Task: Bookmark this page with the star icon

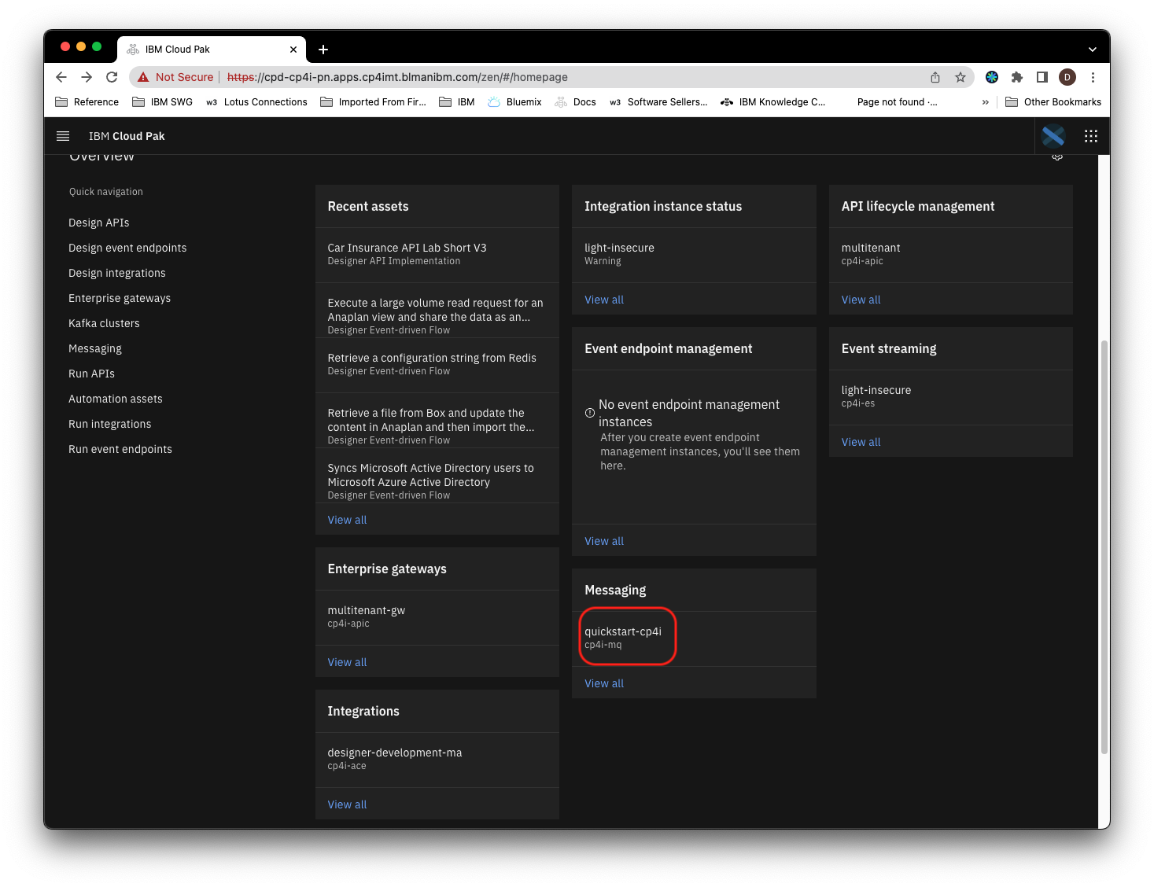Action: coord(960,77)
